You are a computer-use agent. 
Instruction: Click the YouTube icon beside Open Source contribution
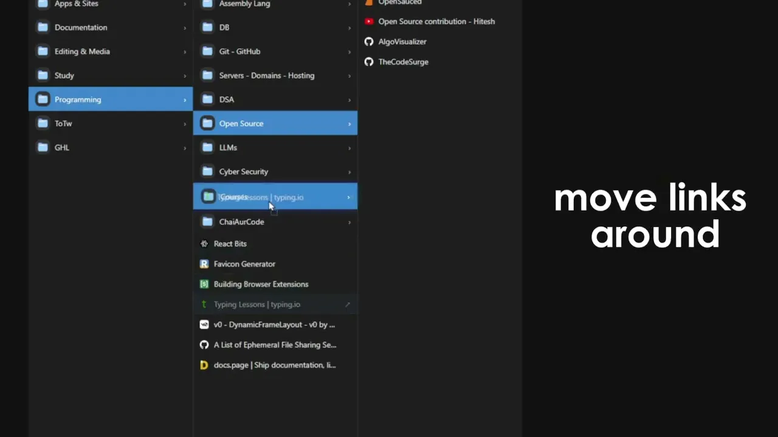pyautogui.click(x=369, y=21)
